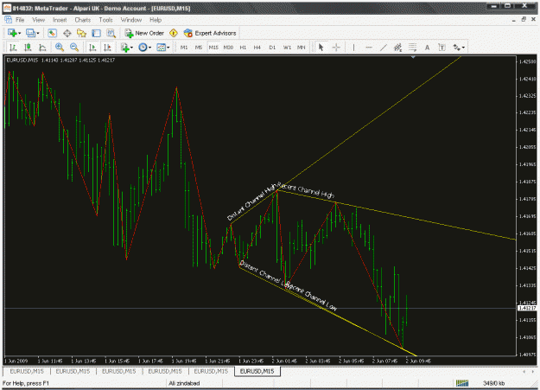Click the current price label 1.41217
This screenshot has width=540, height=390.
pos(527,308)
